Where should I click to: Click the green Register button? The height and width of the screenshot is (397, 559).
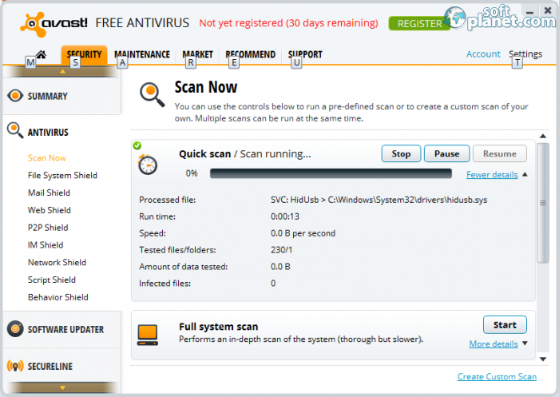point(419,23)
